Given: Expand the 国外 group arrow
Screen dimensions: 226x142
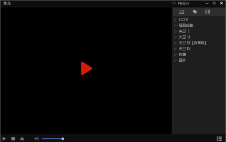Looking at the screenshot, I should click(x=175, y=60).
